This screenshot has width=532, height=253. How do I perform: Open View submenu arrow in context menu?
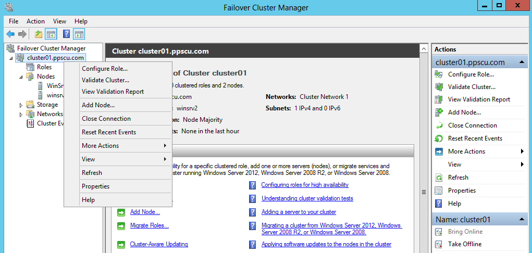[165, 159]
